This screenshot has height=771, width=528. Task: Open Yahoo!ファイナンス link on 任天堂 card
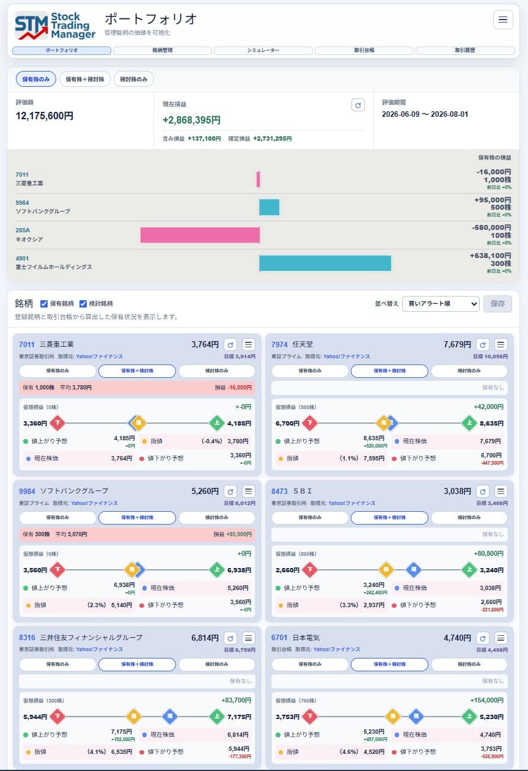[346, 356]
